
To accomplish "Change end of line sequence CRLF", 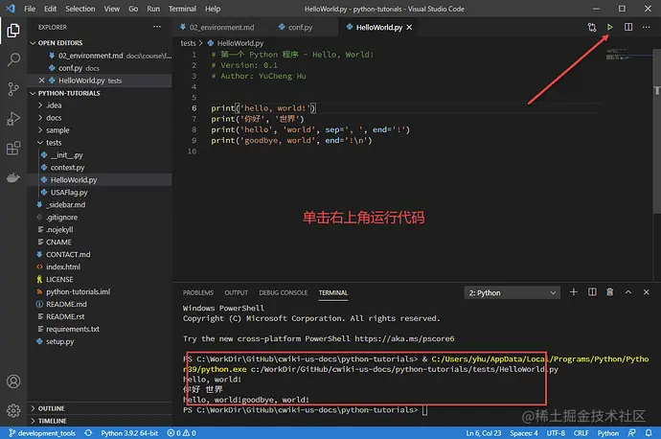I will [581, 432].
